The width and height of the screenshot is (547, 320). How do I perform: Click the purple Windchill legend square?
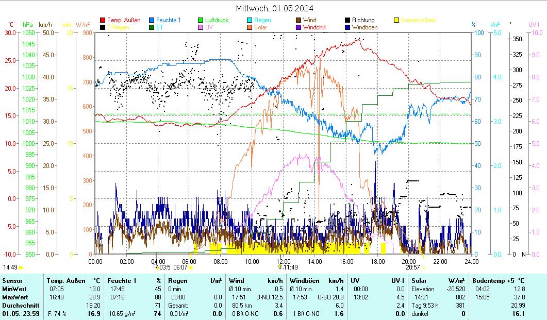299,27
